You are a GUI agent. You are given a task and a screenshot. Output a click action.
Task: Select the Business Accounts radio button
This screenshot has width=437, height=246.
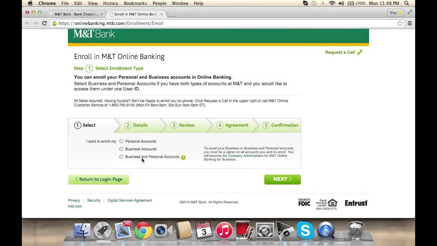[121, 149]
